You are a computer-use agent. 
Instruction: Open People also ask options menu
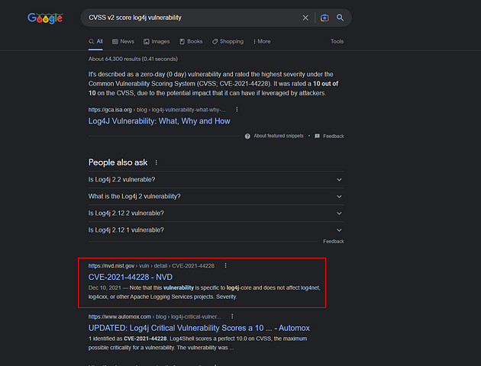(x=157, y=162)
